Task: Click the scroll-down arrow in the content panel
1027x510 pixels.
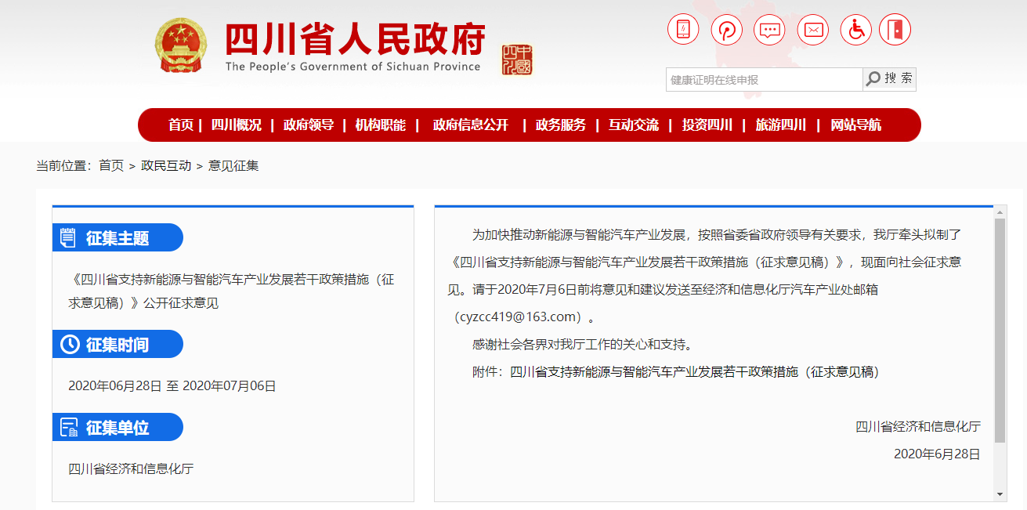Action: pos(1000,494)
